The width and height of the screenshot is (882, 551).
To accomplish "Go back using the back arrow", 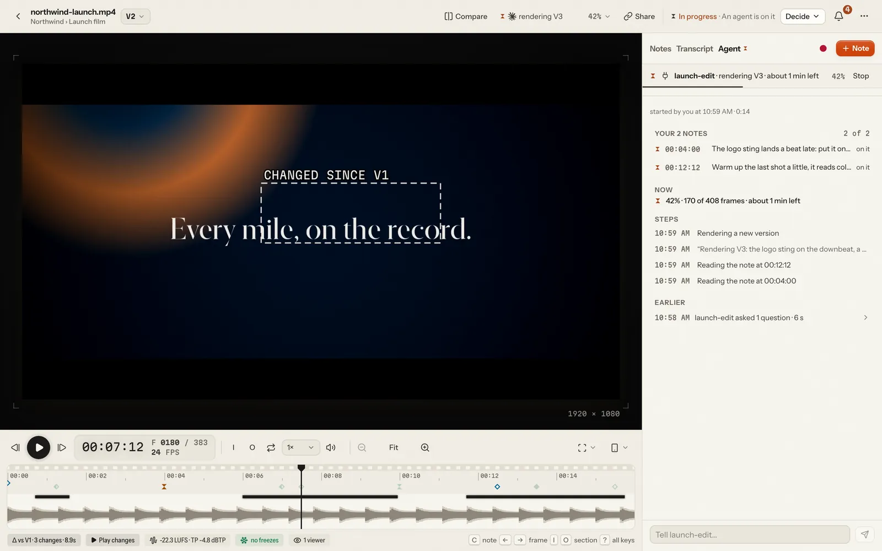I will 18,17.
